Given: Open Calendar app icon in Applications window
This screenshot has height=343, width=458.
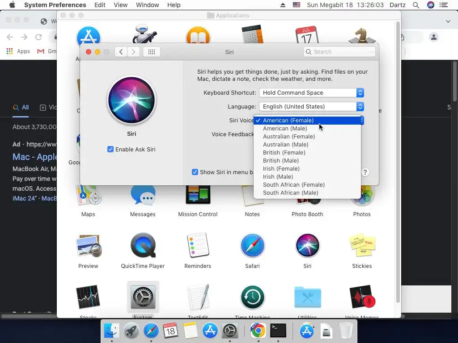Looking at the screenshot, I should point(307,35).
